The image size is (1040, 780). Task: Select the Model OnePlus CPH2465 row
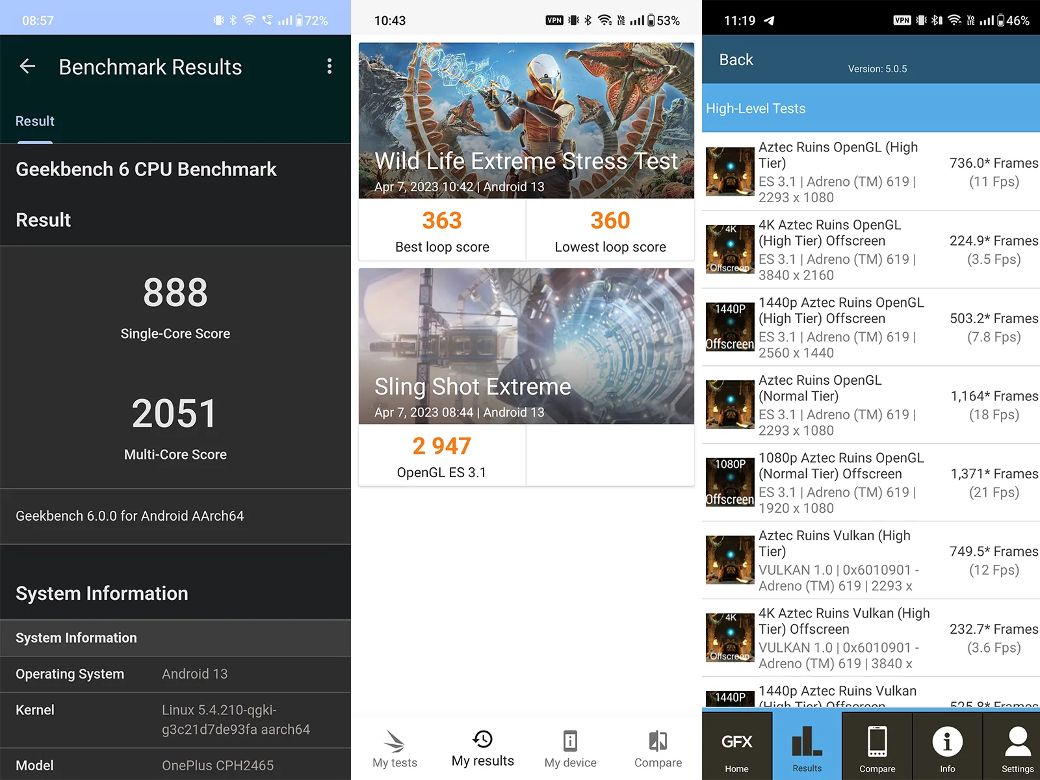pyautogui.click(x=175, y=765)
